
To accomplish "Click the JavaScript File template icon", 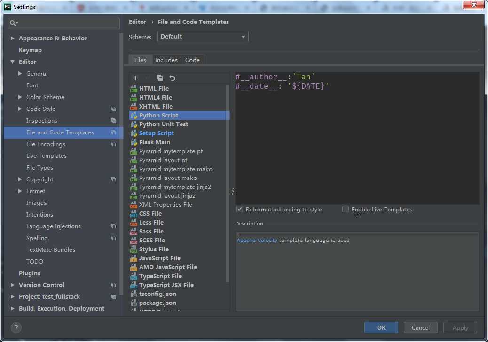I will tap(134, 258).
